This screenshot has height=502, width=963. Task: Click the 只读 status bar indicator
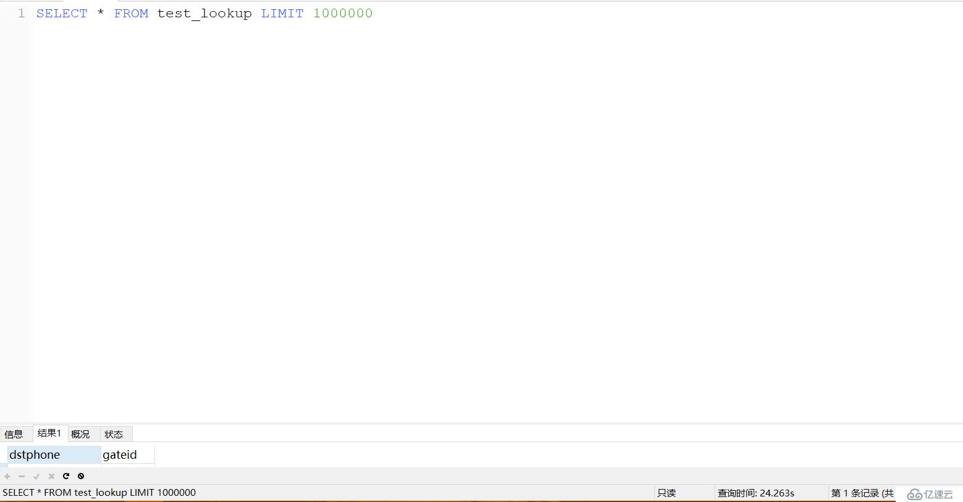pos(667,493)
